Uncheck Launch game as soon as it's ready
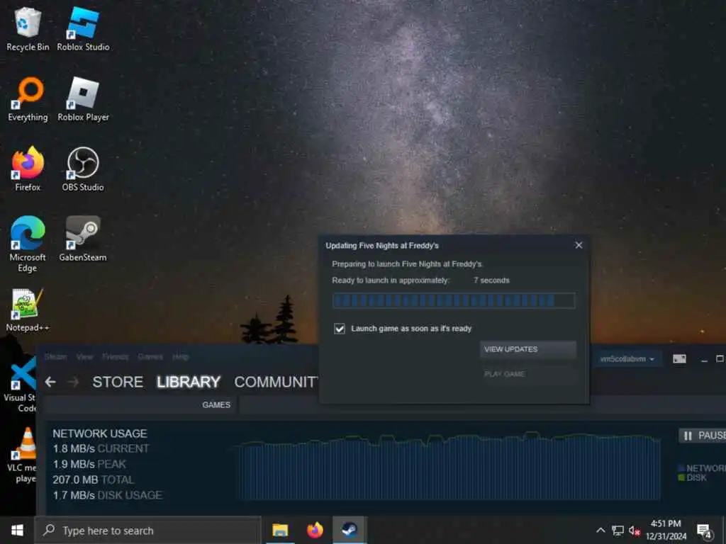The image size is (726, 544). [340, 329]
